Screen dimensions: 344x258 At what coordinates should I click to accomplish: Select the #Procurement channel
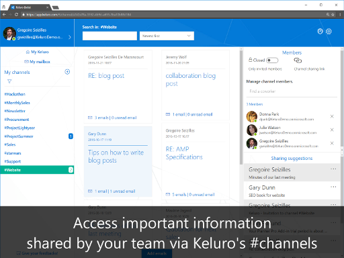pyautogui.click(x=17, y=120)
